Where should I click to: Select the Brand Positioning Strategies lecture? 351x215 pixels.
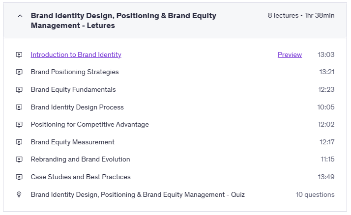(x=75, y=72)
